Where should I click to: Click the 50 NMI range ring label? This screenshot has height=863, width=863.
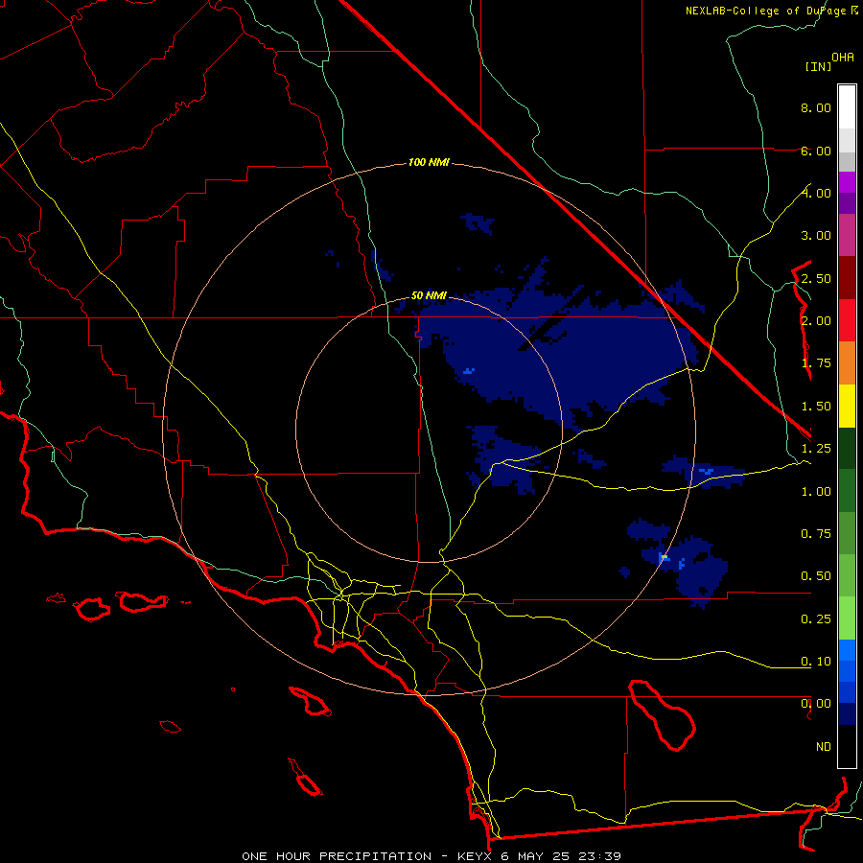click(x=429, y=295)
